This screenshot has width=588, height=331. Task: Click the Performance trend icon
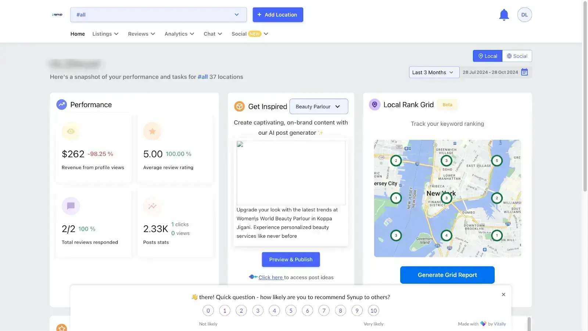click(x=61, y=105)
